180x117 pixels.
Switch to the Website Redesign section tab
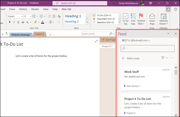click(x=21, y=35)
